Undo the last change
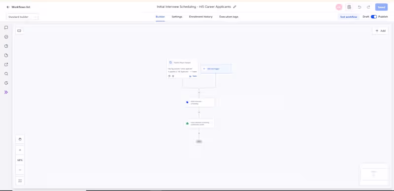This screenshot has width=394, height=191. pyautogui.click(x=360, y=7)
